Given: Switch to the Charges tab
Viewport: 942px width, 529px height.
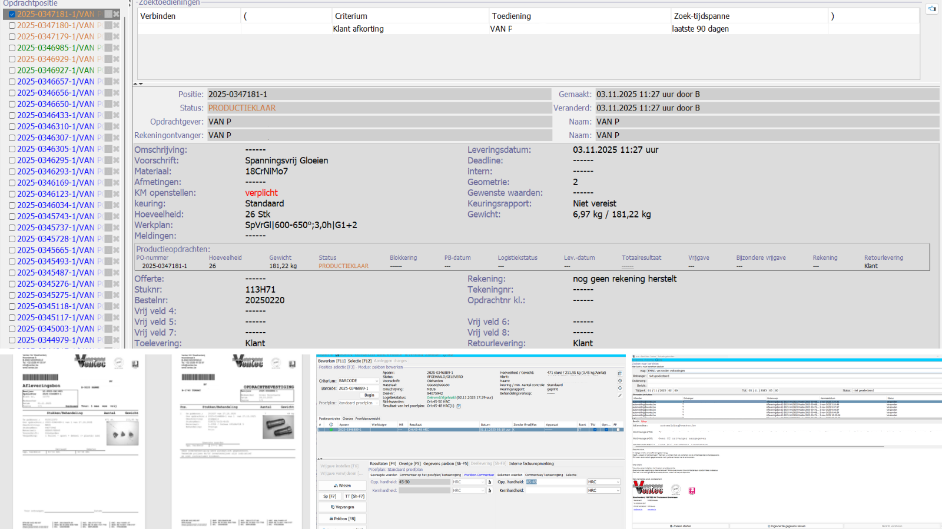Looking at the screenshot, I should [347, 419].
